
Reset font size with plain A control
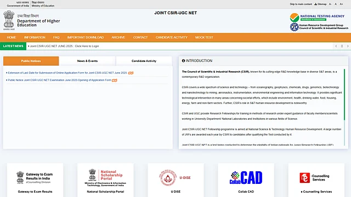[x=336, y=4]
